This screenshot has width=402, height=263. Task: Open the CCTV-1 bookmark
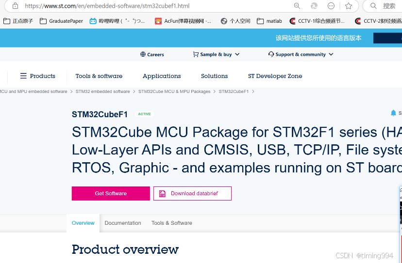317,21
